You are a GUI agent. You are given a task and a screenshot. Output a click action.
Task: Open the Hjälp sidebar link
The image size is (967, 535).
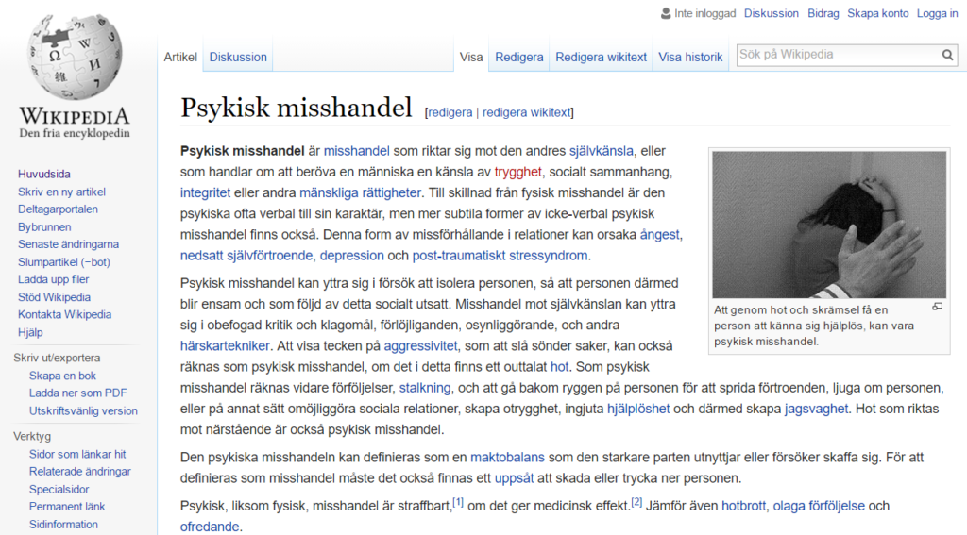[x=30, y=332]
